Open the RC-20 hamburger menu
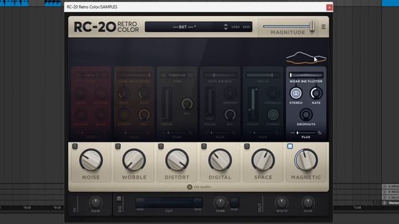Screen dimensions: 399x224 [x=324, y=27]
